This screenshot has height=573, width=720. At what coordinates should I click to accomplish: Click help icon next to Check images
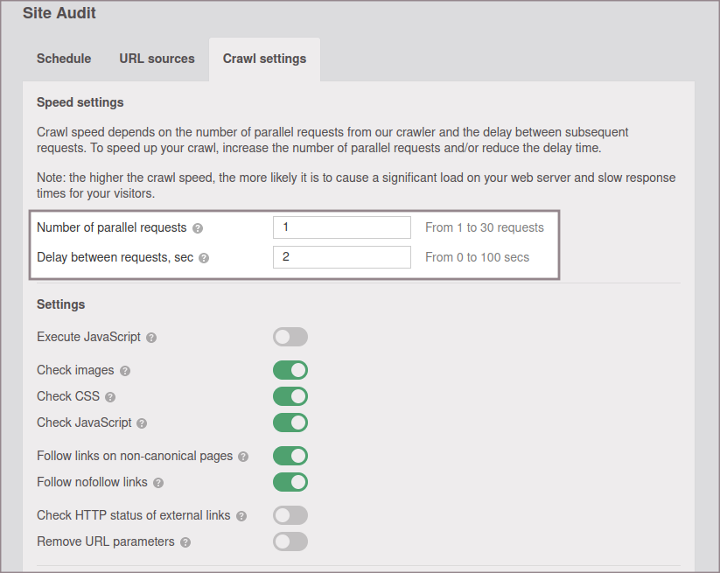click(125, 371)
